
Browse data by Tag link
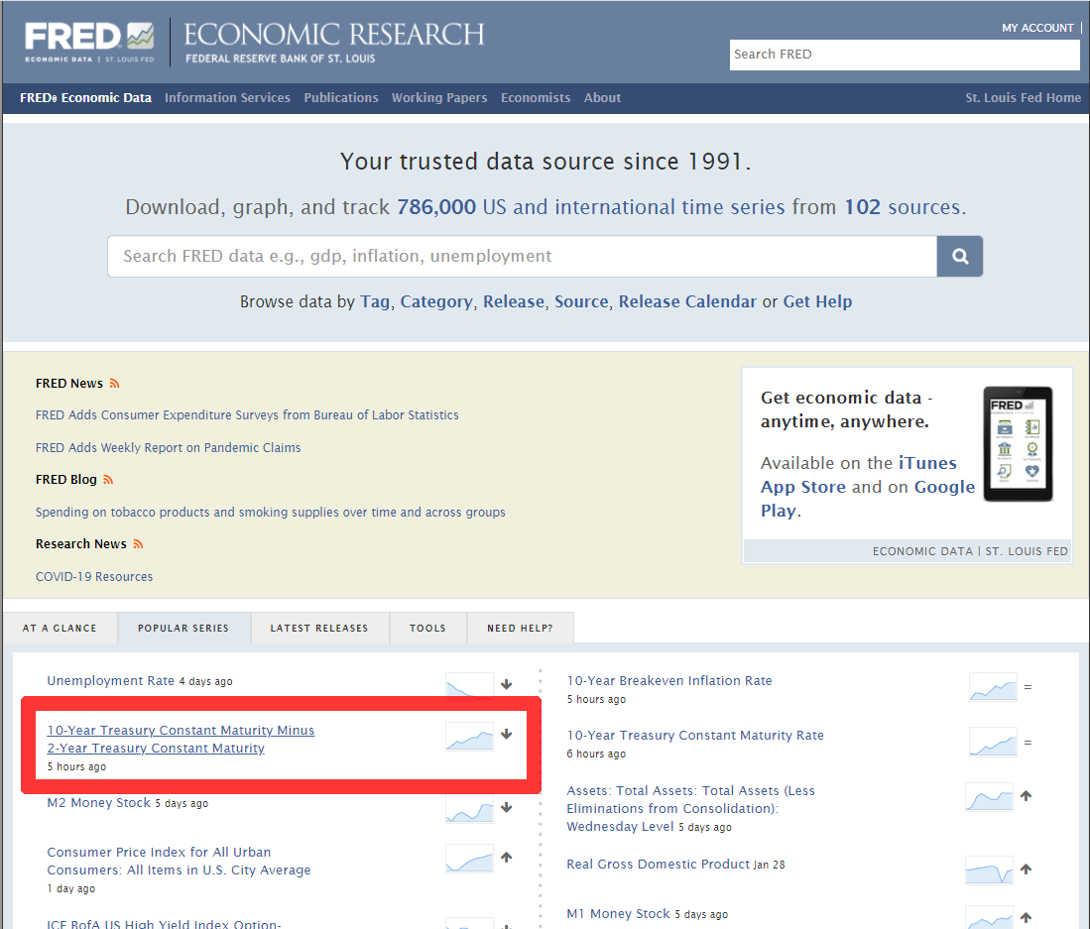[375, 302]
